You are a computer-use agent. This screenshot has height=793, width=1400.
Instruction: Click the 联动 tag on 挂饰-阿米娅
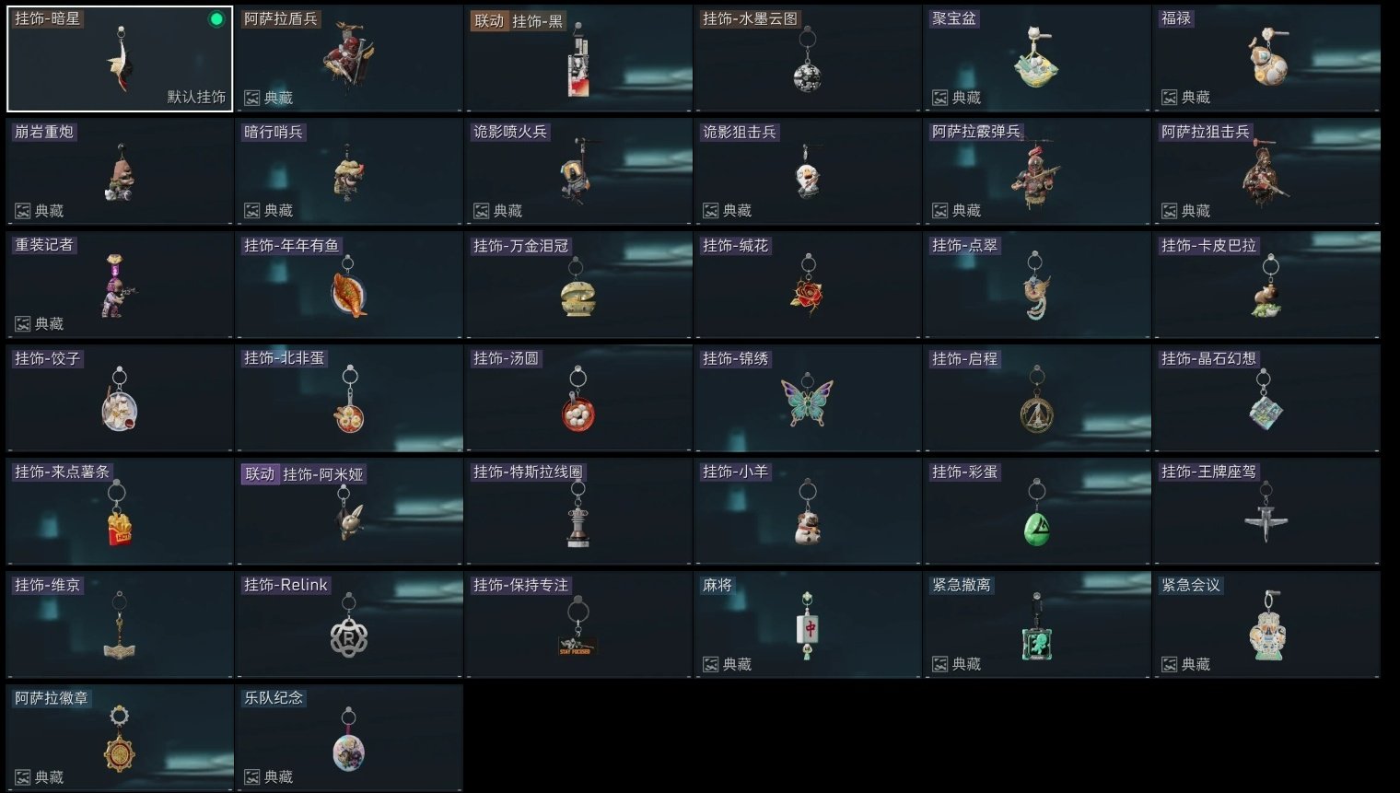[260, 474]
